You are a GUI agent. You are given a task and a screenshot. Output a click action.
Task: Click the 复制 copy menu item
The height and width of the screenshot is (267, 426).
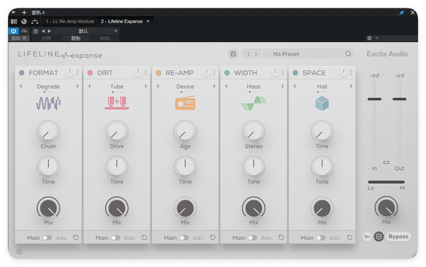(76, 38)
